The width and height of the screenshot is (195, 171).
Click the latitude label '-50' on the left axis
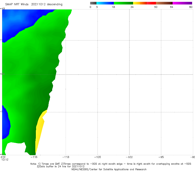(2, 74)
